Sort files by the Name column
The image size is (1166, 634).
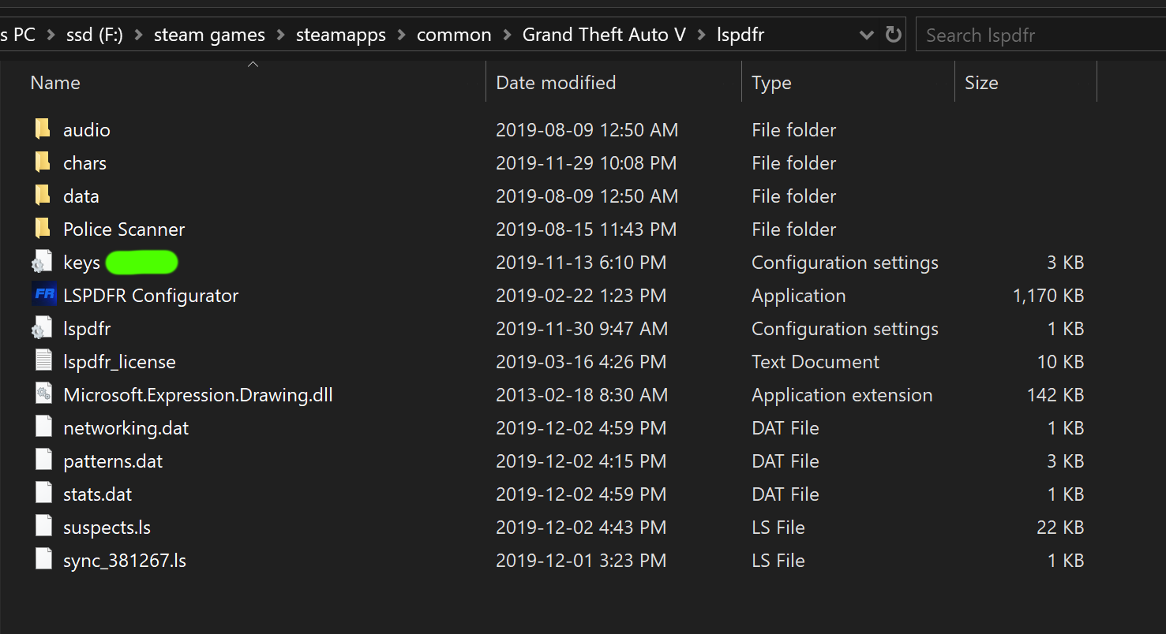point(55,83)
